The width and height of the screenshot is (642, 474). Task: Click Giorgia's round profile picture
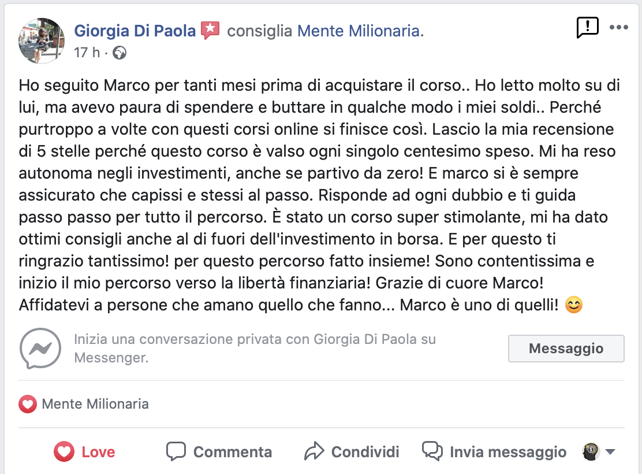[42, 40]
